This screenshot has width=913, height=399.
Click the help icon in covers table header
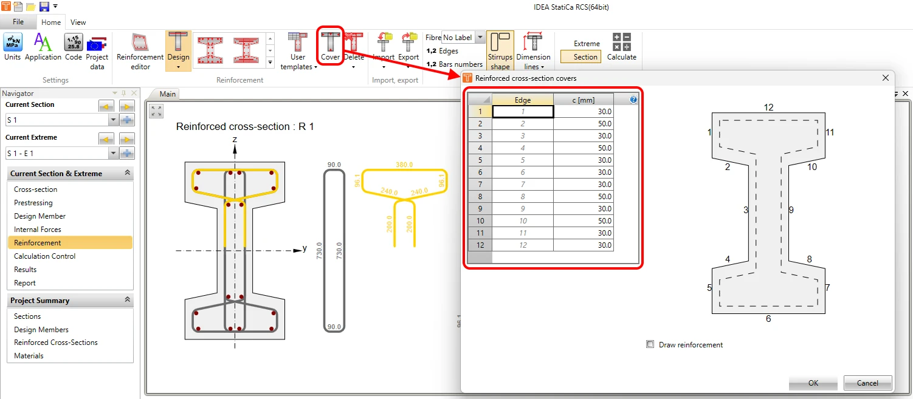633,100
